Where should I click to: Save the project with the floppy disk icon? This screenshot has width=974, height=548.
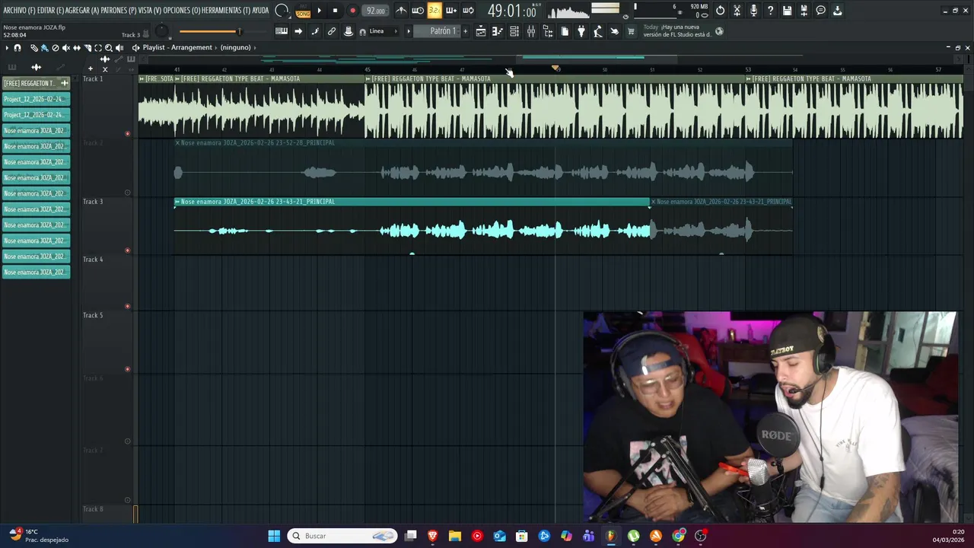pos(787,11)
